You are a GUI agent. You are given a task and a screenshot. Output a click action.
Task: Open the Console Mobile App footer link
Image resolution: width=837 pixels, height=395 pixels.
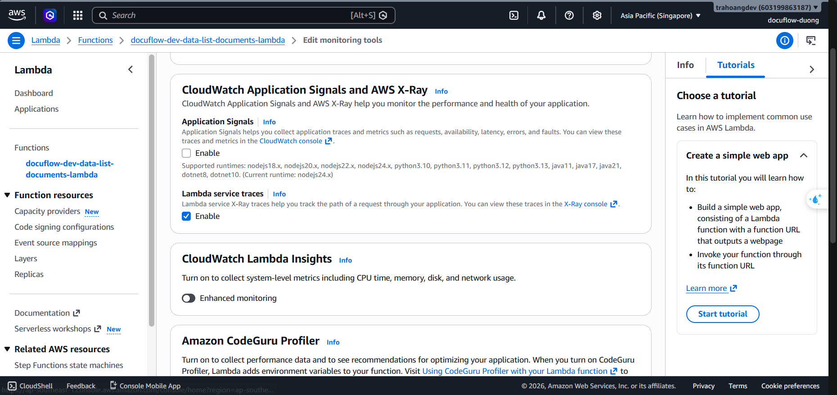pyautogui.click(x=145, y=386)
